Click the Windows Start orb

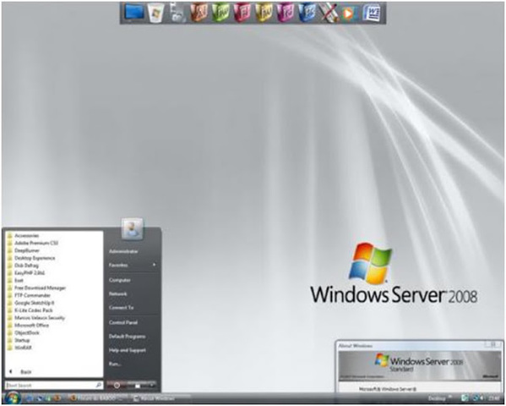[x=13, y=398]
